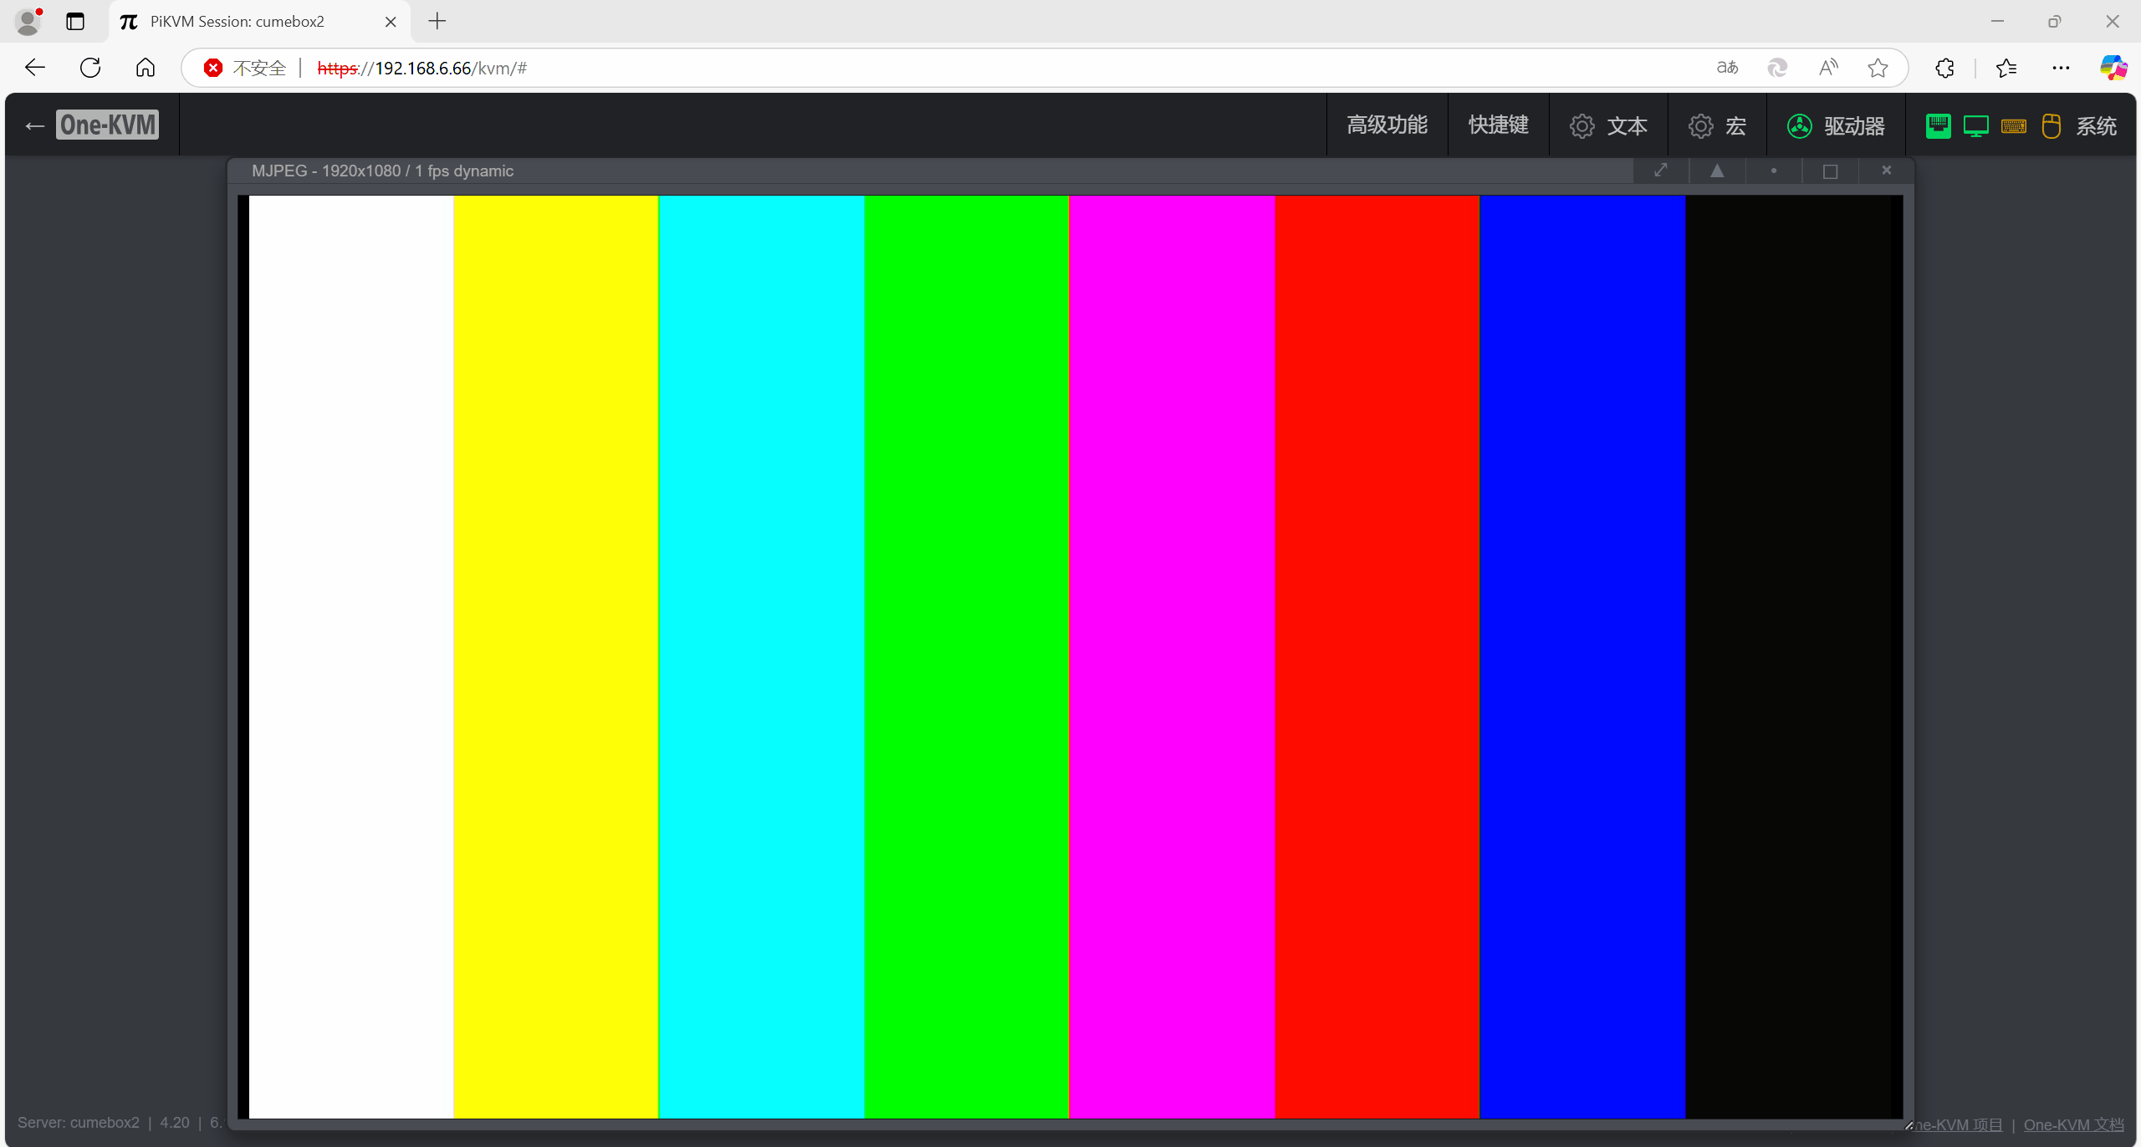The width and height of the screenshot is (2141, 1147).
Task: Click the red color bar in stream
Action: 1377,656
